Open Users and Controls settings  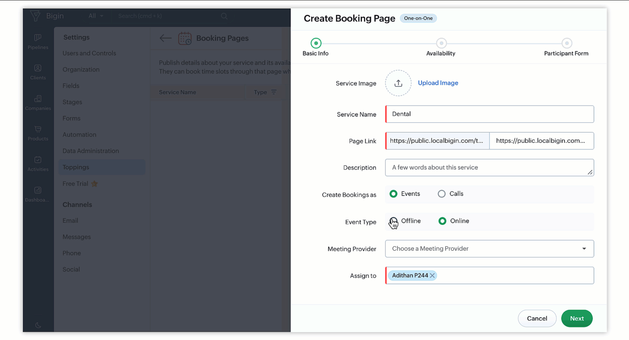(89, 53)
